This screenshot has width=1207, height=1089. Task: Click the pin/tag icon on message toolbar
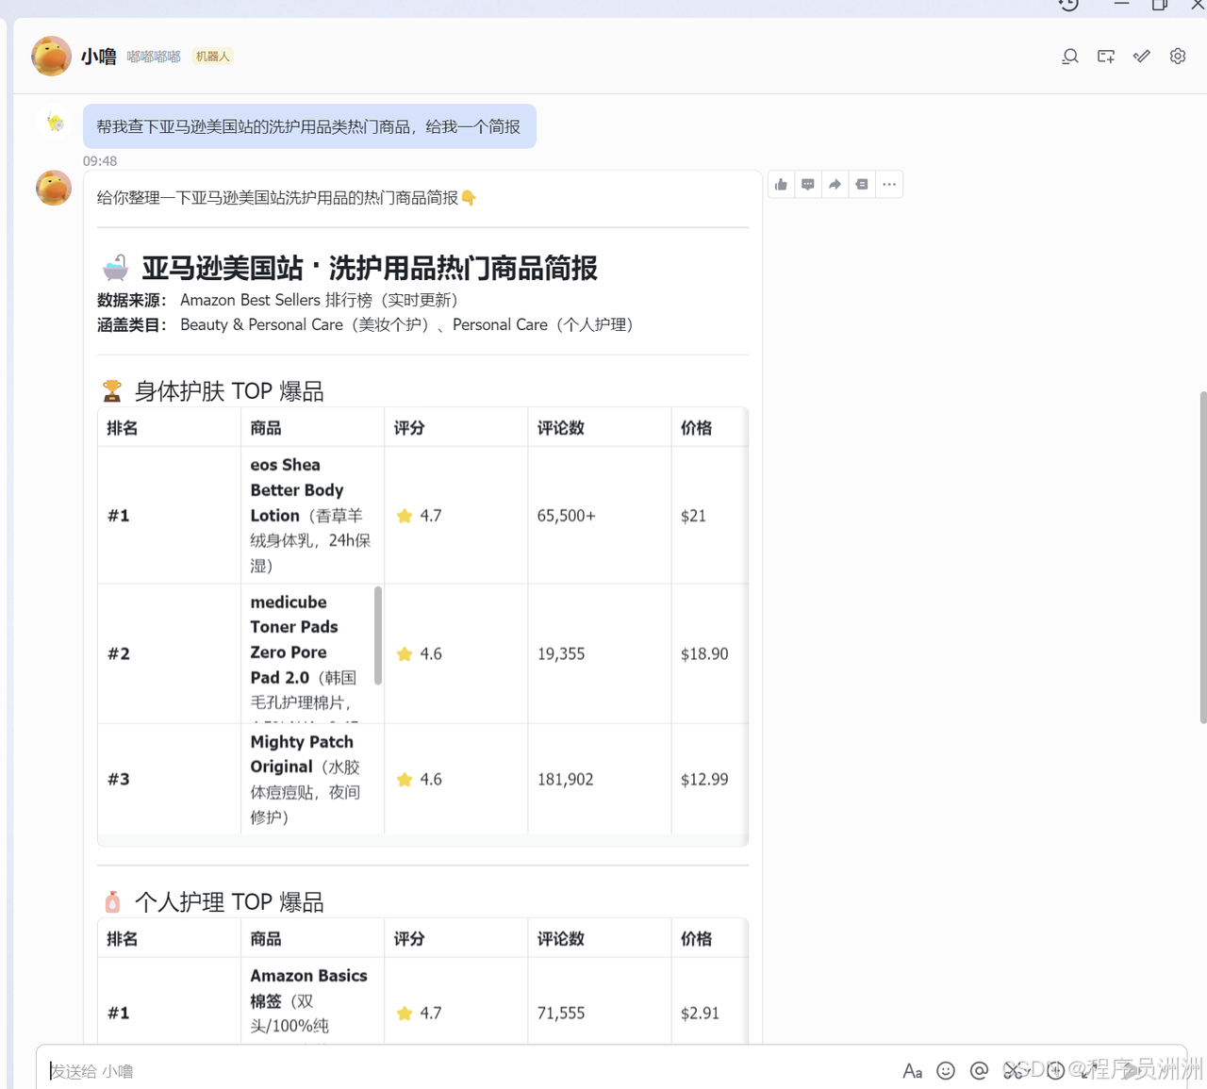[x=862, y=185]
